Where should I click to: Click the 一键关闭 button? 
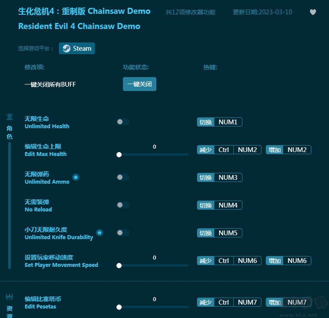(139, 84)
